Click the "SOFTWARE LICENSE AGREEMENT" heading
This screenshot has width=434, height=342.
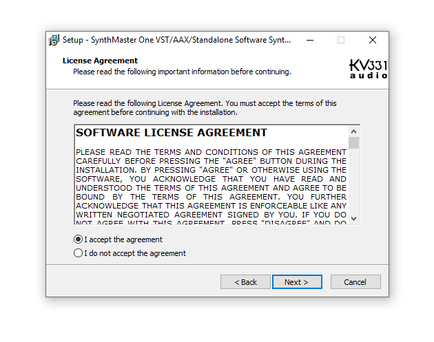172,133
